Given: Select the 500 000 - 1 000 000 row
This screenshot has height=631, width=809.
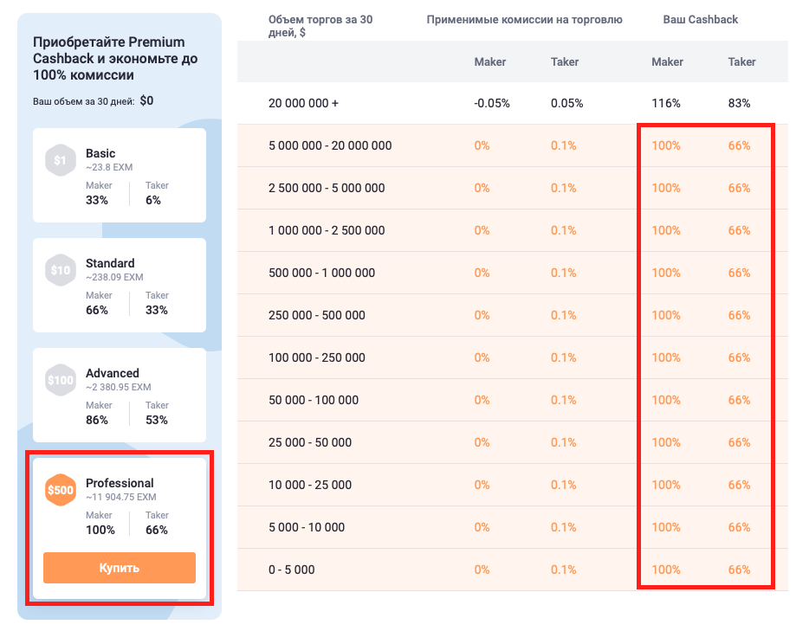Looking at the screenshot, I should point(321,273).
